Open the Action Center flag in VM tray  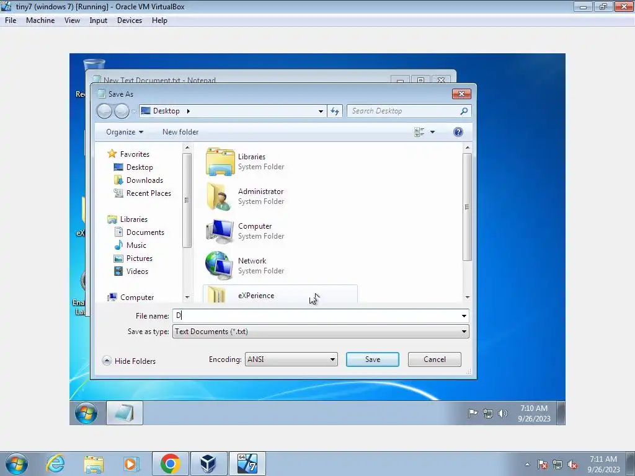click(x=473, y=413)
